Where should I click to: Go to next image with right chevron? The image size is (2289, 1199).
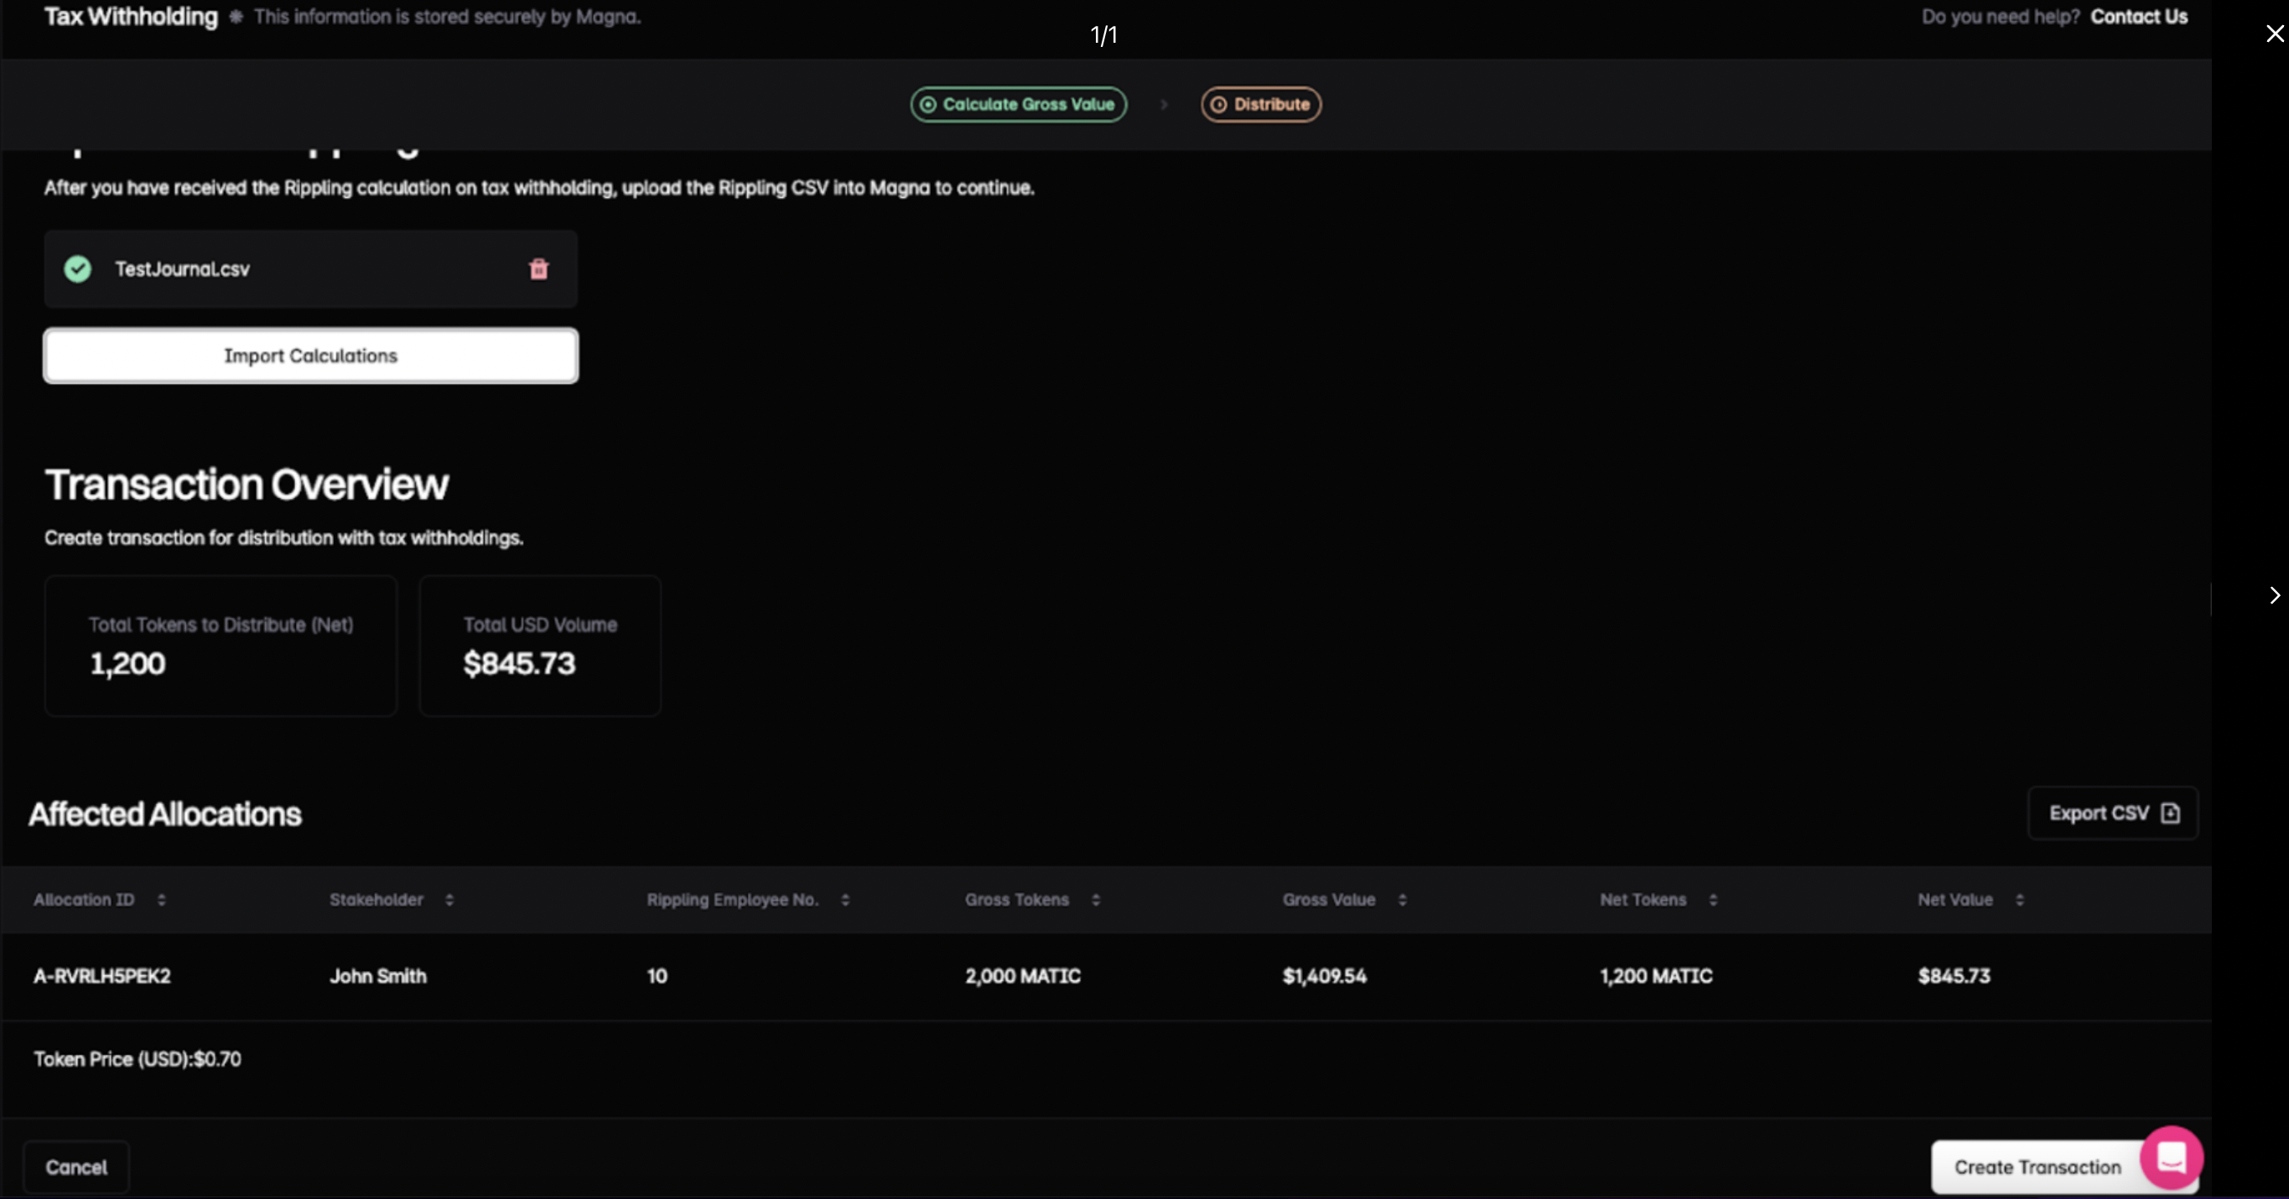point(2274,594)
